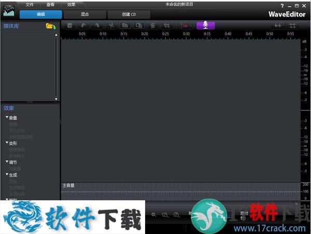Click the redo arrow icon
Screen dimensions: 311x234
[97, 25]
